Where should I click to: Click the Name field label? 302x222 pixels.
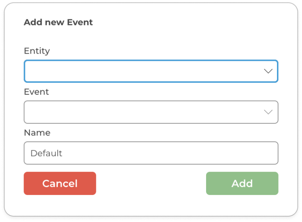coord(37,133)
